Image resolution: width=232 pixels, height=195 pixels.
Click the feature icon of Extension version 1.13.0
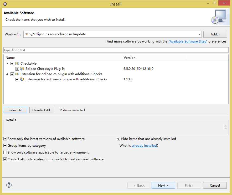pyautogui.click(x=22, y=79)
